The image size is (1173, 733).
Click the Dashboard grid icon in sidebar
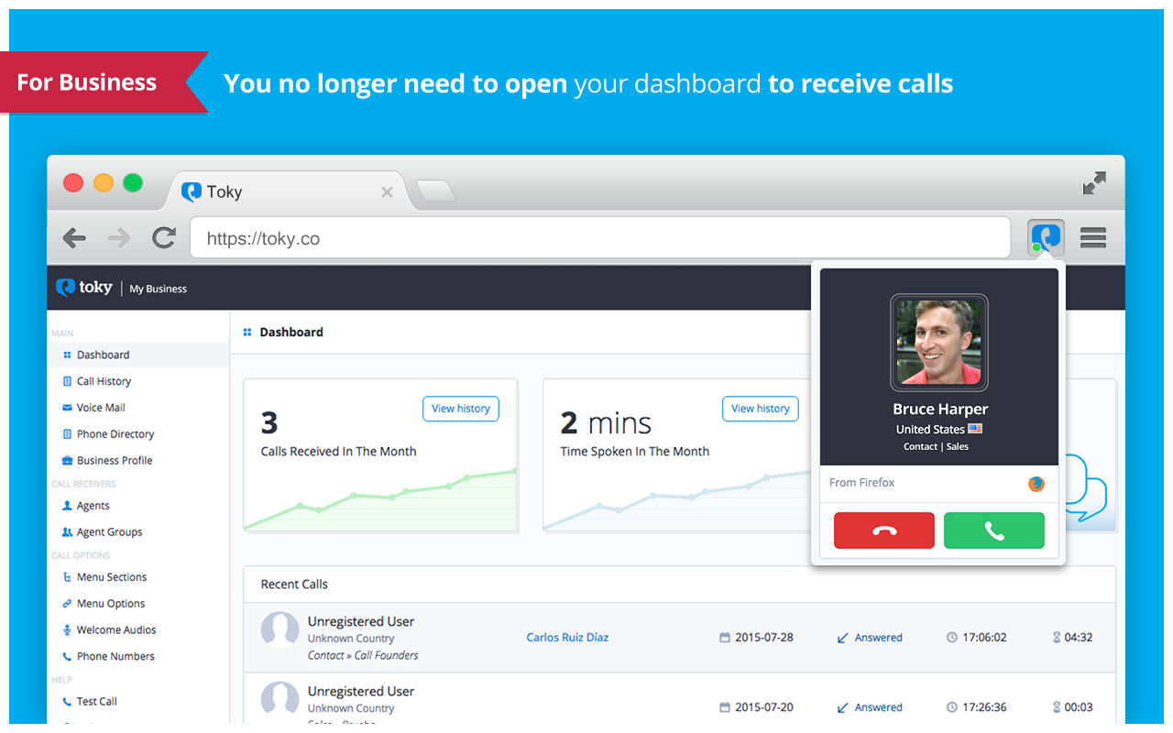pyautogui.click(x=67, y=355)
